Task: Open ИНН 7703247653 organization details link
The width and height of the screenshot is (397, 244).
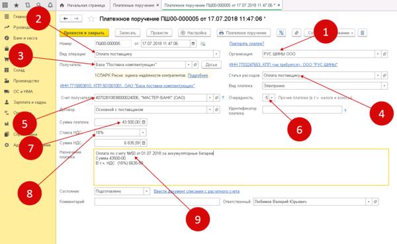Action: (x=283, y=65)
